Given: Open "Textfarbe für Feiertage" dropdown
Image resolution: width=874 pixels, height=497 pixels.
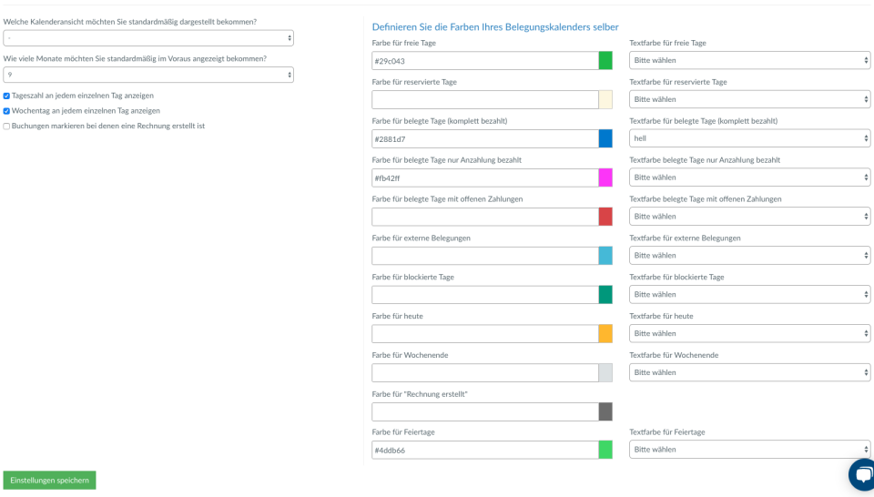Looking at the screenshot, I should (x=750, y=450).
